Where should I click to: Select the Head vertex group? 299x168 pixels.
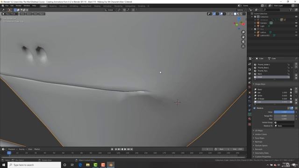(x=272, y=77)
